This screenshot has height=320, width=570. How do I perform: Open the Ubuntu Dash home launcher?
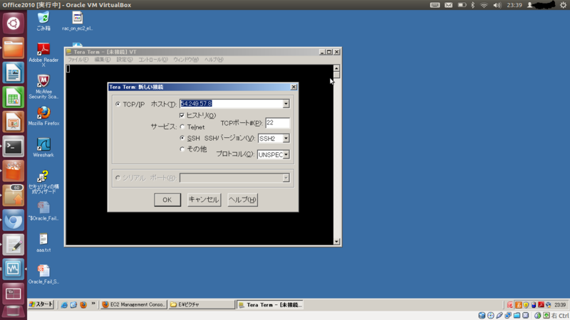[x=13, y=23]
